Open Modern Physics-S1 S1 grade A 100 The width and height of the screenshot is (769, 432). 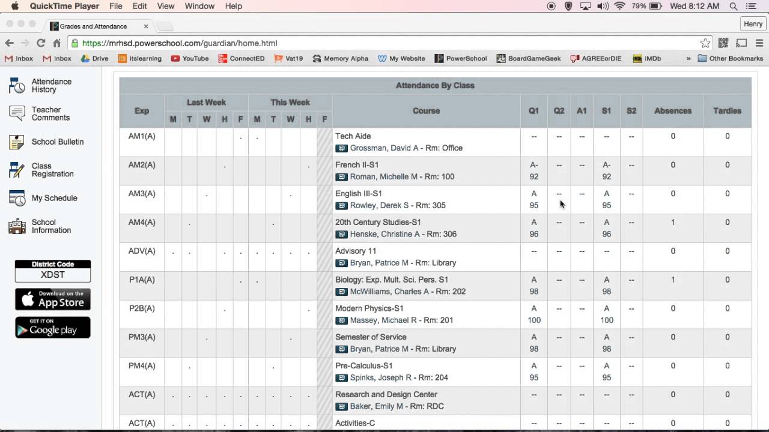606,314
